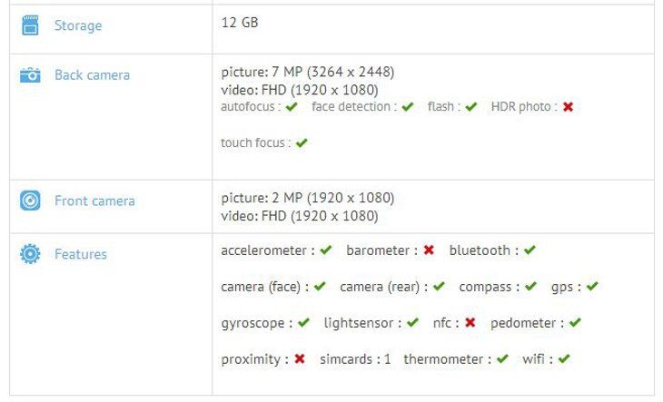Click the green check next to wifi

[x=564, y=359]
